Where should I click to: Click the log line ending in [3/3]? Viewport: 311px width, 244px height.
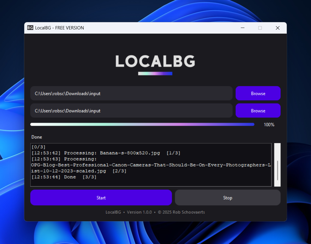coord(64,177)
